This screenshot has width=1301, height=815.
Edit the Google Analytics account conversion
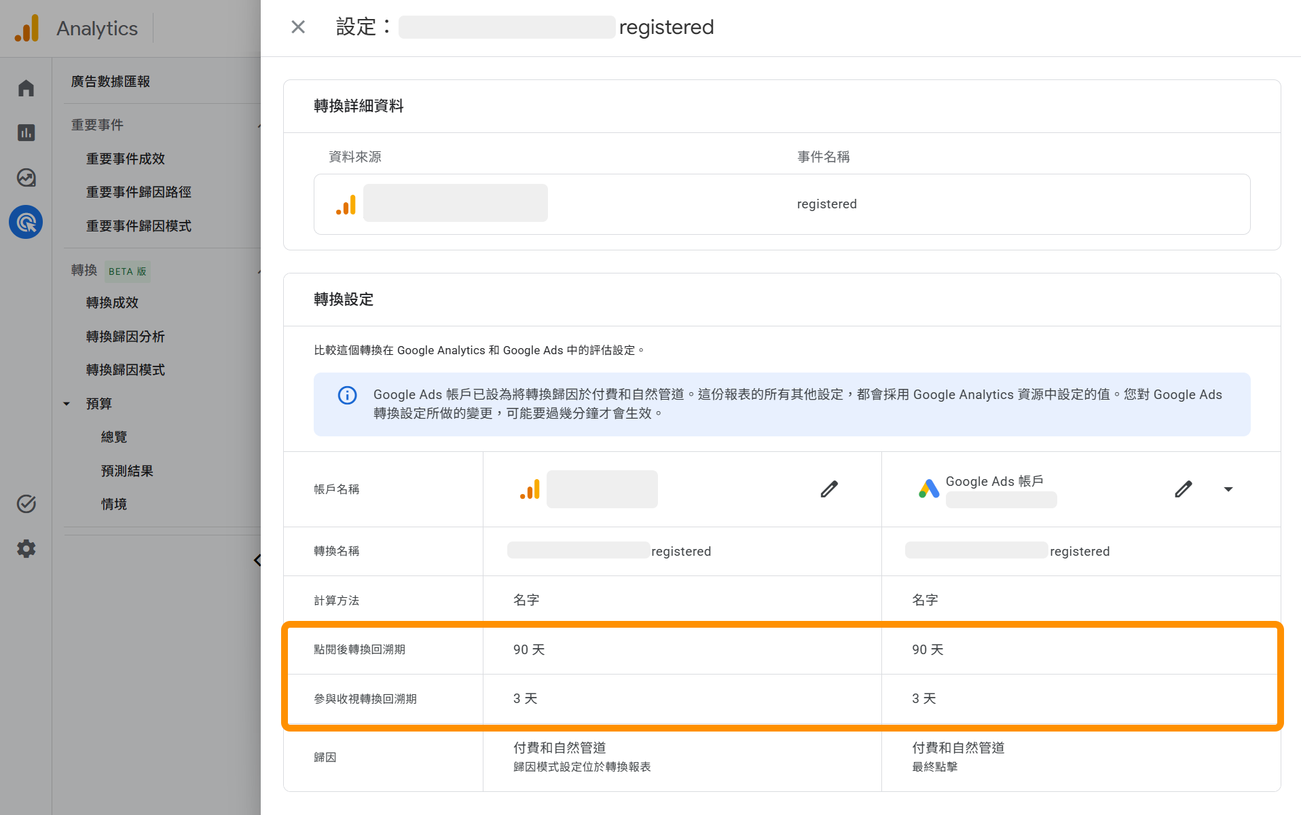829,489
